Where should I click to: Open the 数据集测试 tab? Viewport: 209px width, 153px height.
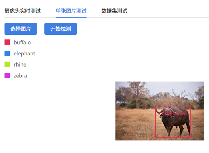click(x=114, y=11)
